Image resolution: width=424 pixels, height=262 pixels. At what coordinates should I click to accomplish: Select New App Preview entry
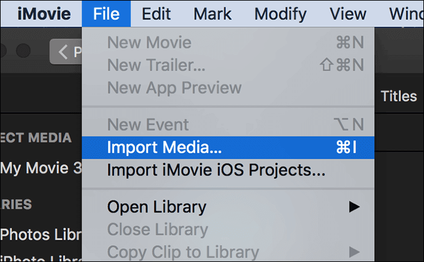click(174, 87)
